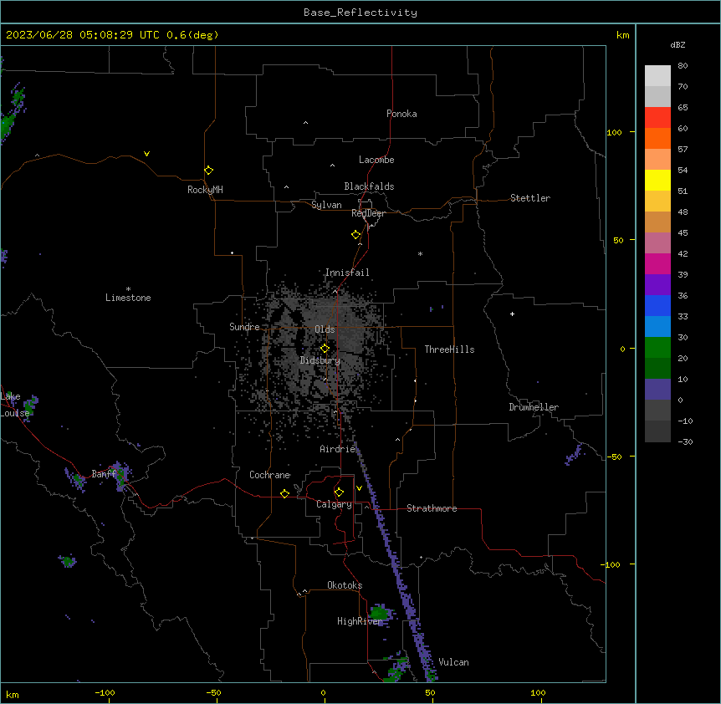Click the Olds label on map
The image size is (721, 704).
pos(325,329)
